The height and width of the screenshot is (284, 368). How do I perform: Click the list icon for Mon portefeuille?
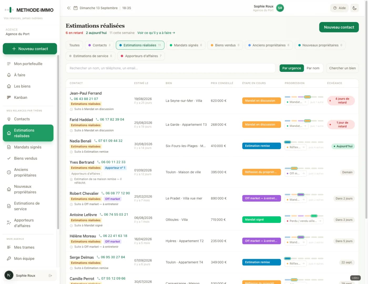[x=9, y=64]
